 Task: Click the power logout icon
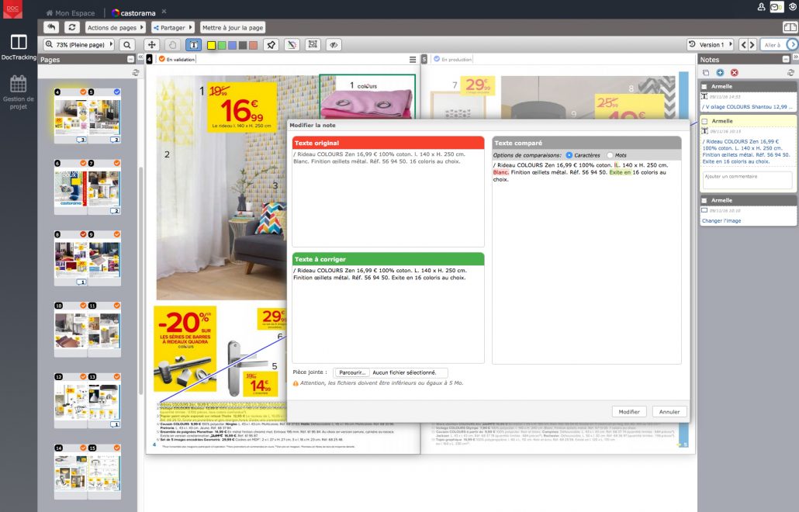(794, 7)
